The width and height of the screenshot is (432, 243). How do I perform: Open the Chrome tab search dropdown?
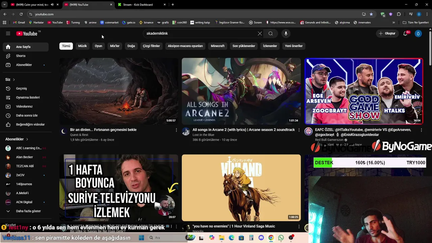click(x=4, y=5)
